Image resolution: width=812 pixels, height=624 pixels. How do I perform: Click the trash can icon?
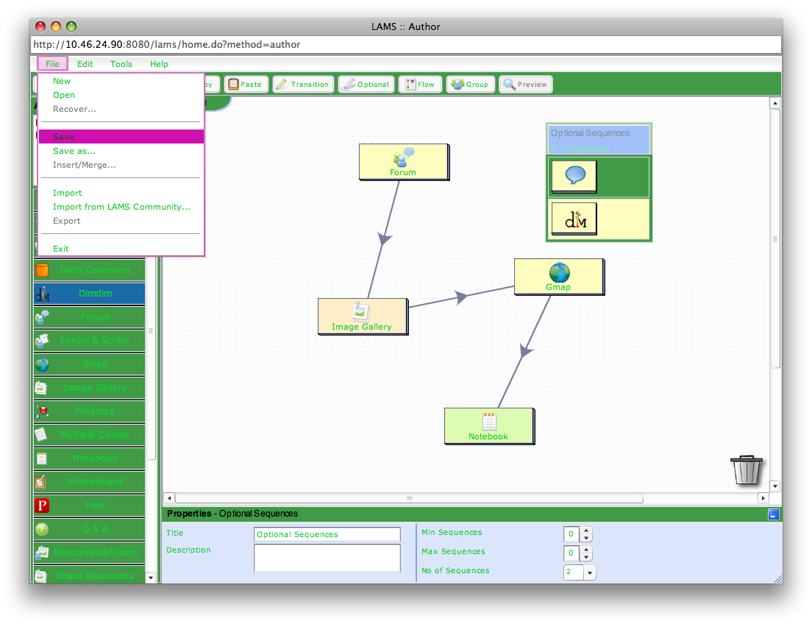746,469
